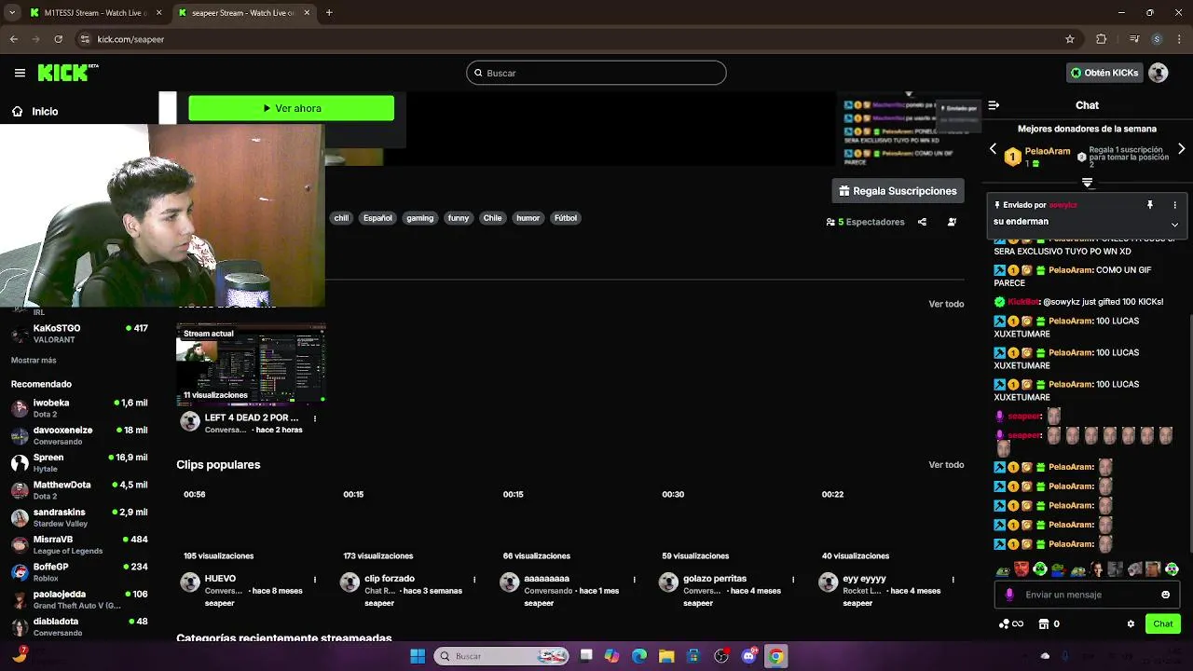1193x671 pixels.
Task: Click Ver todo next to Clips populares
Action: [946, 464]
